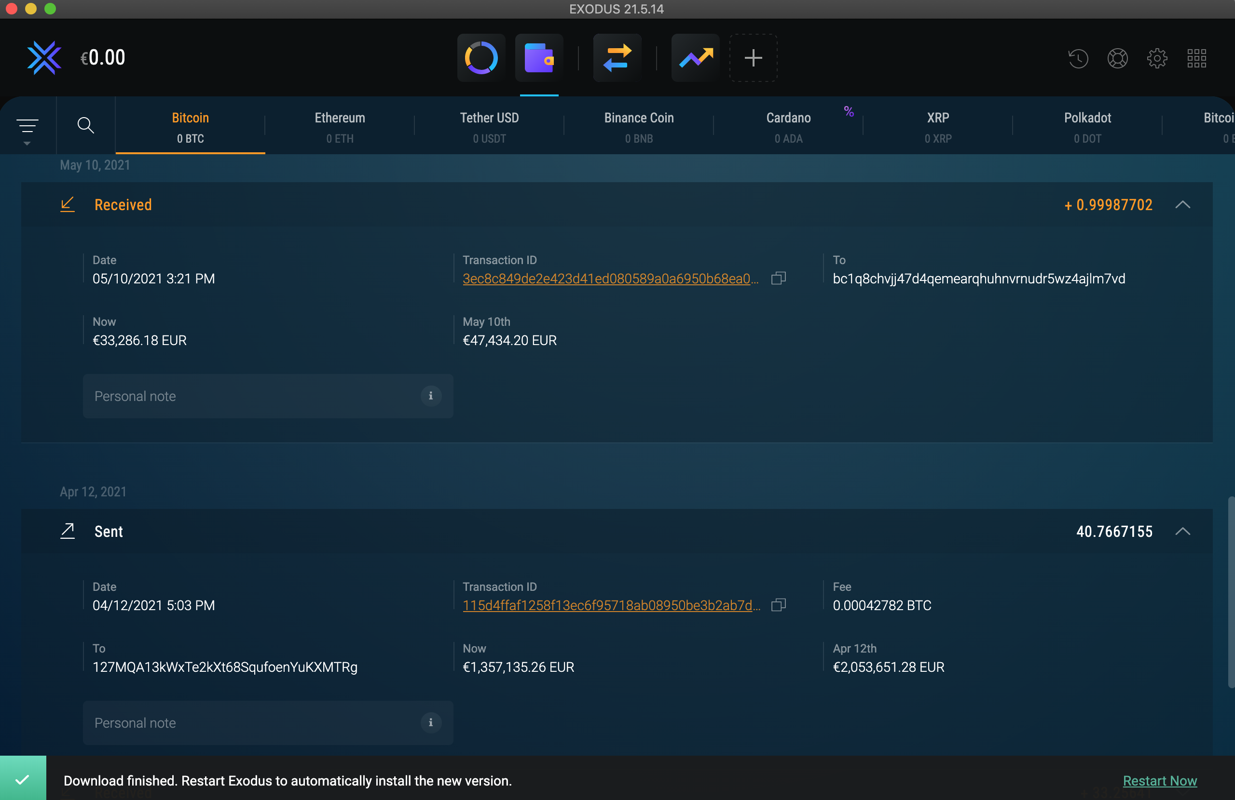Click the asset search magnifier
1235x800 pixels.
pyautogui.click(x=85, y=125)
